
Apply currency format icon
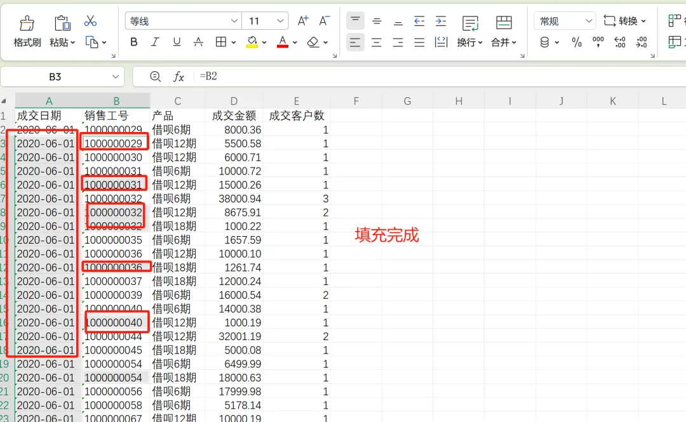coord(545,42)
